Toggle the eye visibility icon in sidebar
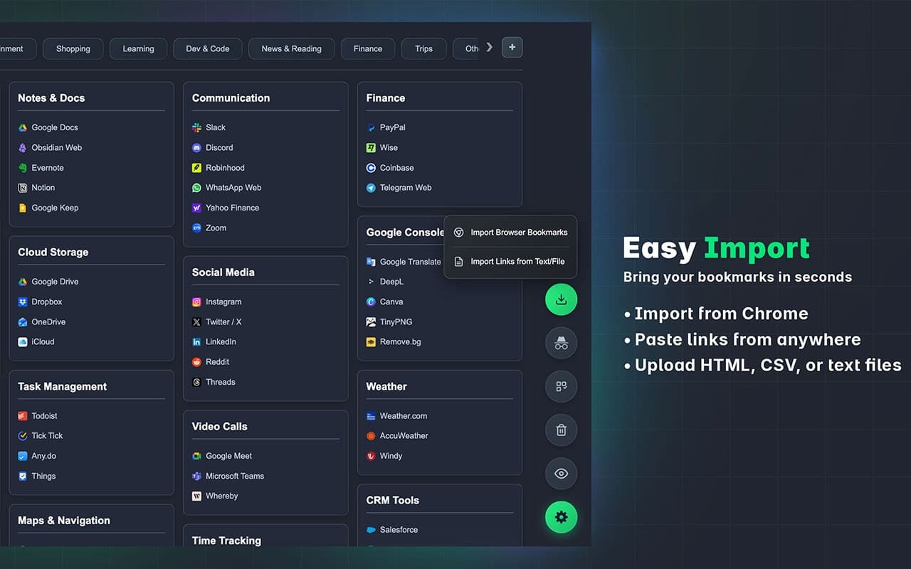The height and width of the screenshot is (569, 911). (561, 473)
